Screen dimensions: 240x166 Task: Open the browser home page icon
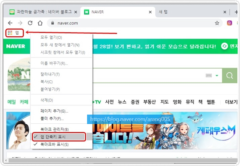click(x=40, y=23)
